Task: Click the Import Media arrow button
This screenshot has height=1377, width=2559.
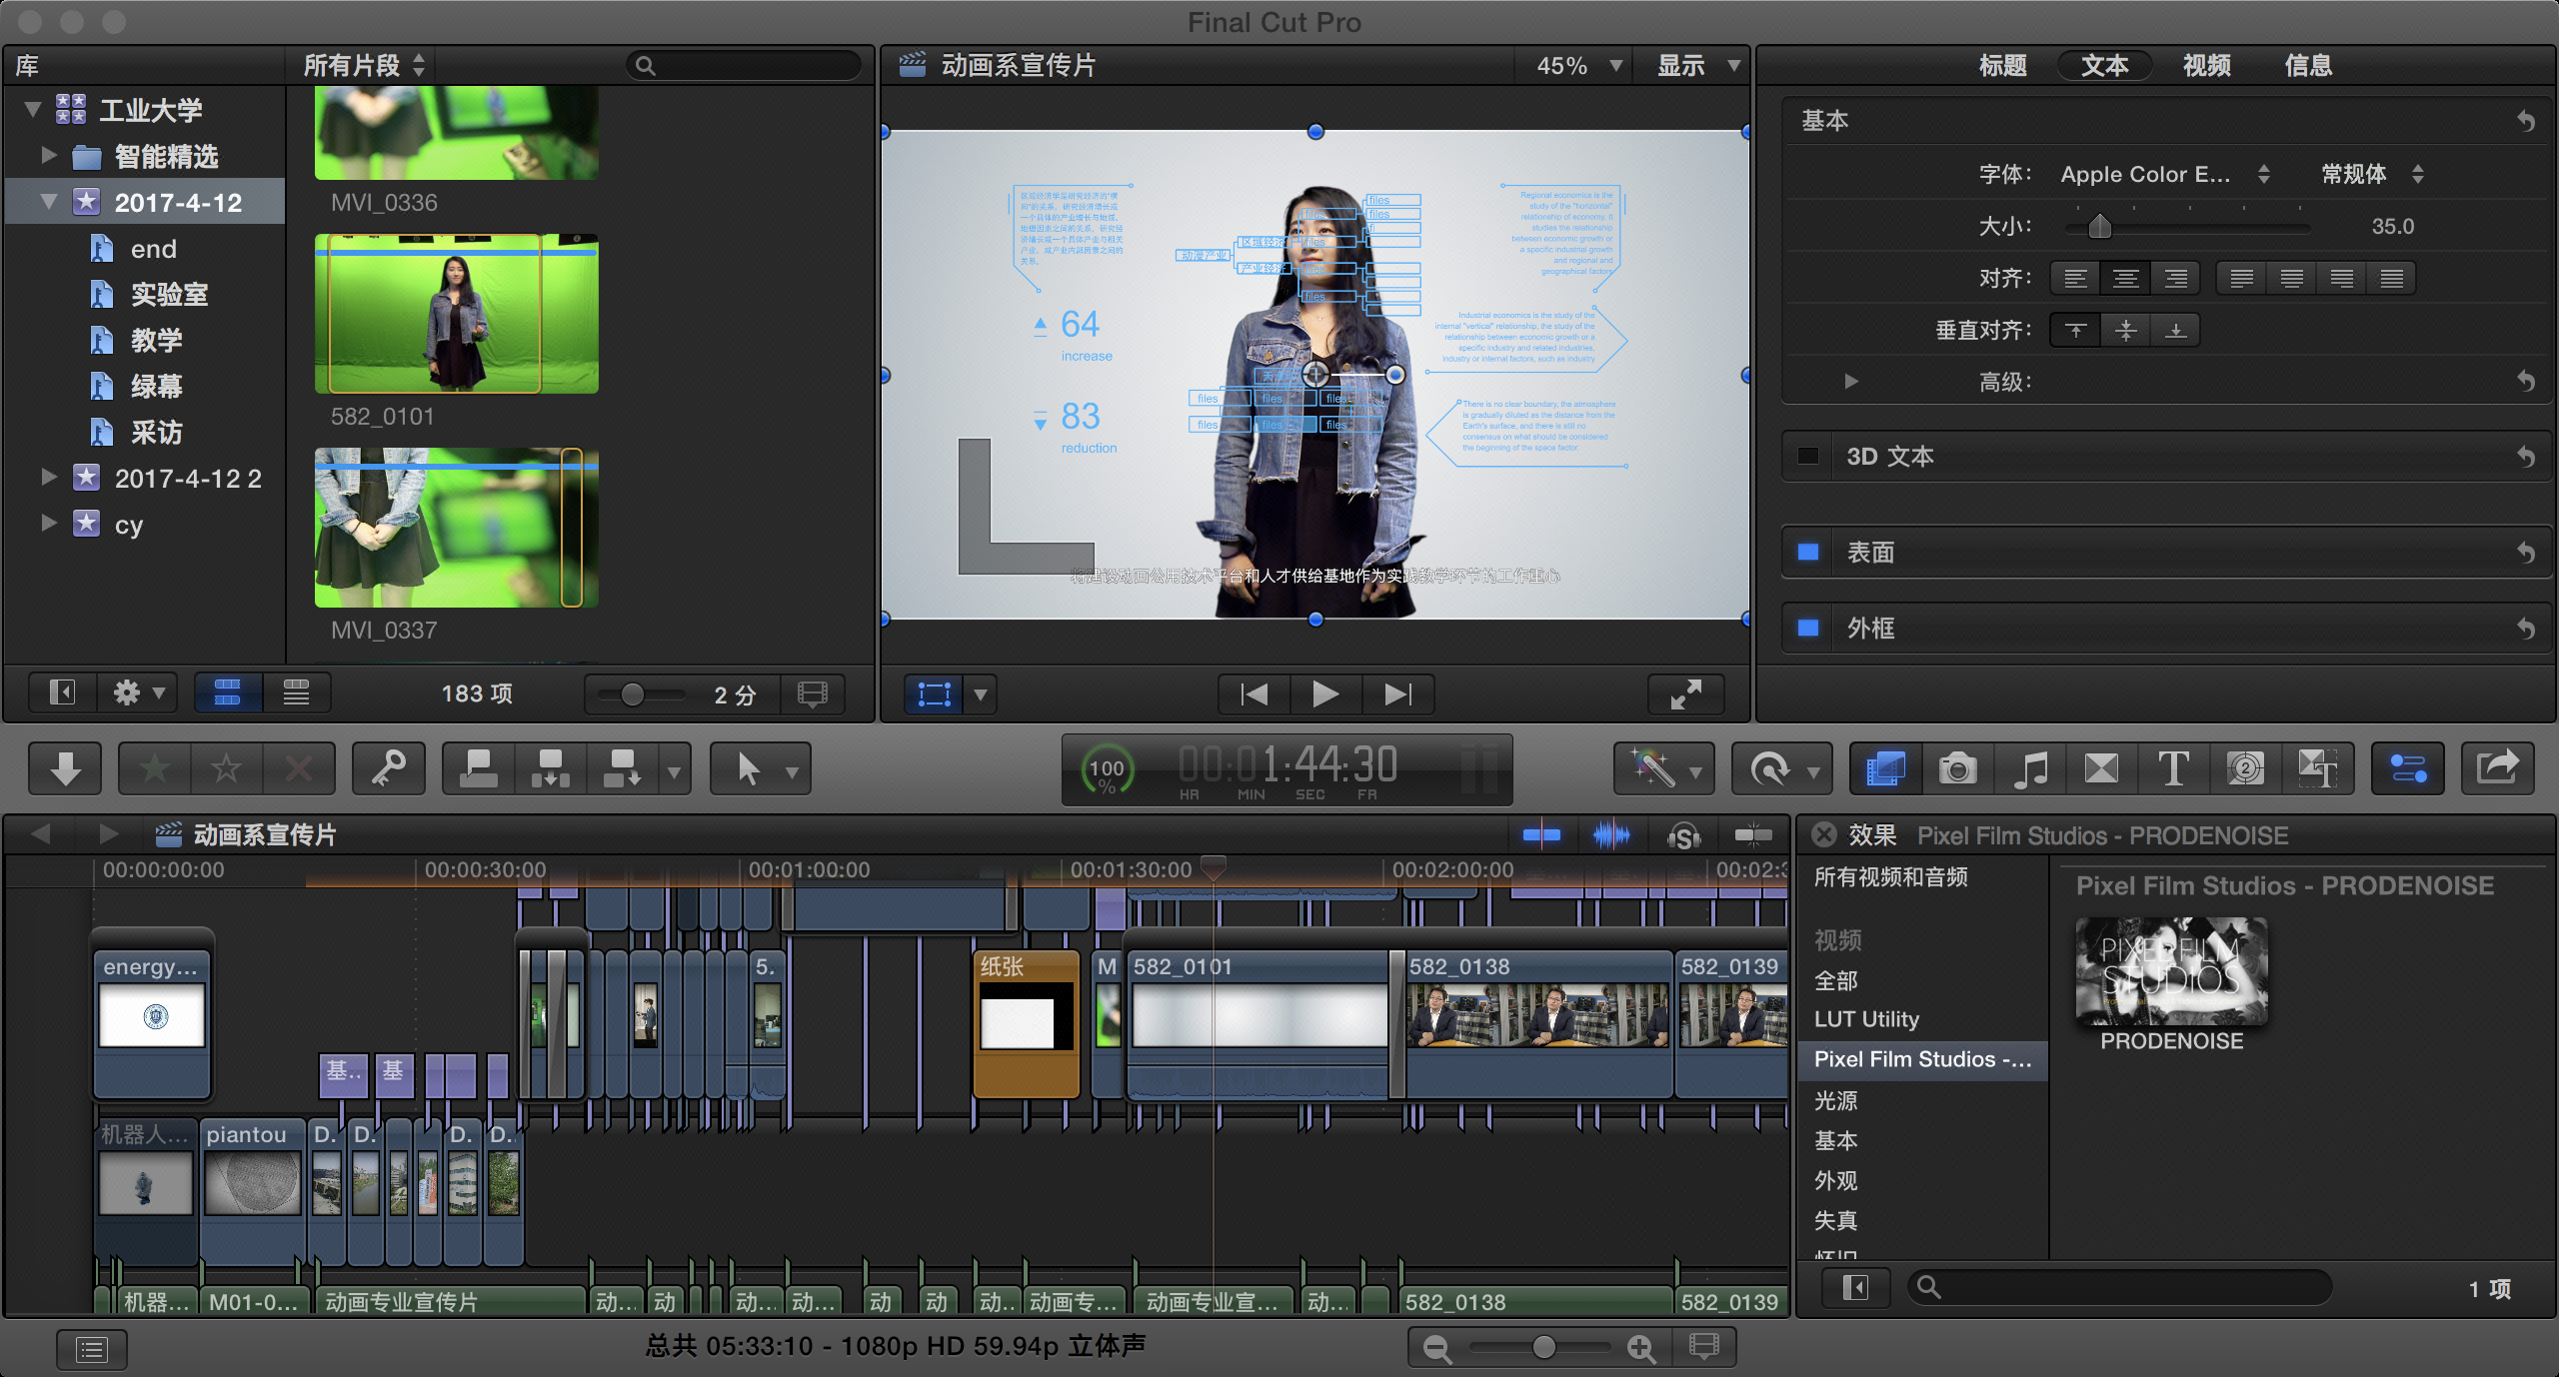Action: point(66,768)
